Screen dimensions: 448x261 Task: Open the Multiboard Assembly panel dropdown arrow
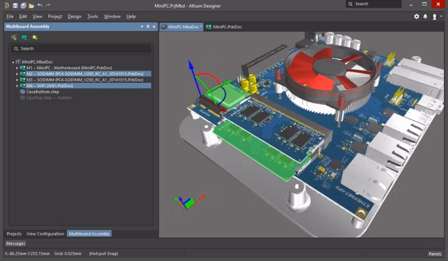click(142, 27)
